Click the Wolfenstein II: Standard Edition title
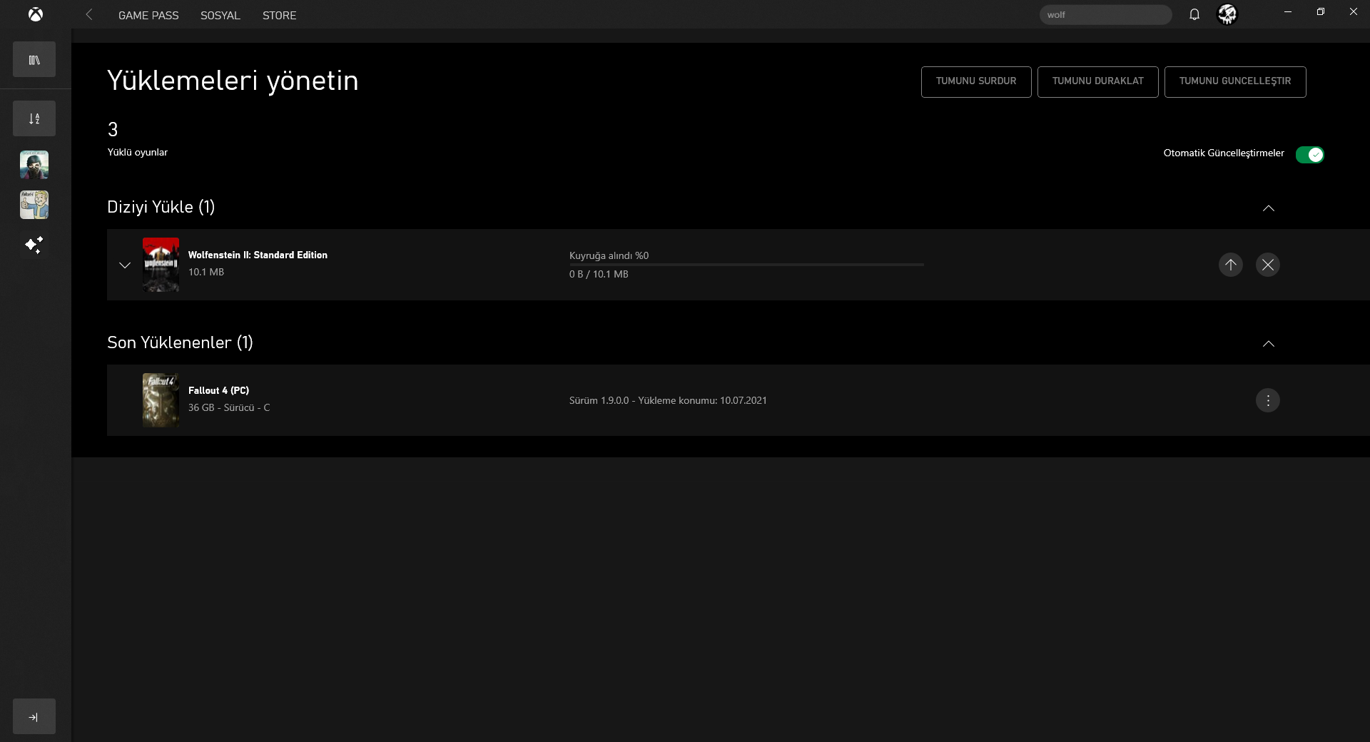 [258, 255]
